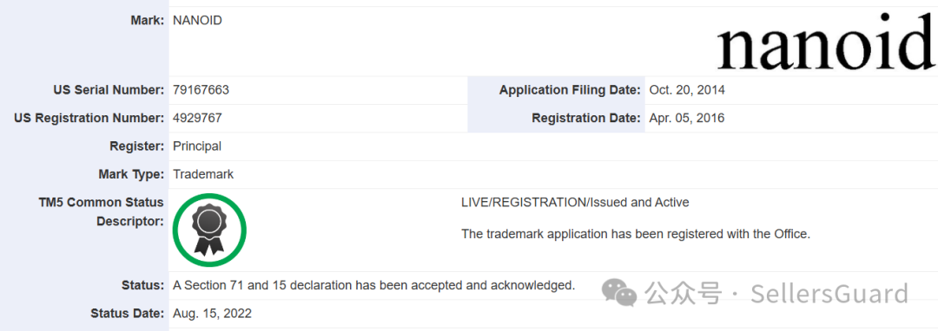
Task: Click the SellersGuard watermark text
Action: pos(829,294)
